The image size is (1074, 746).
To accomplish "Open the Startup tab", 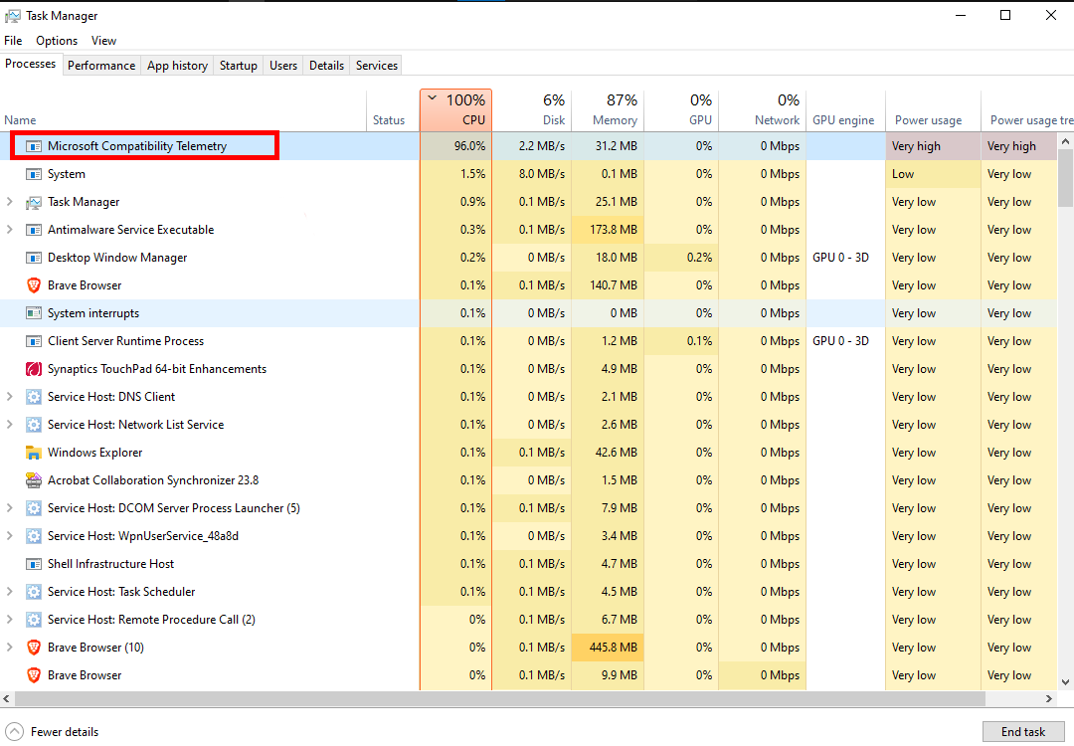I will point(238,66).
